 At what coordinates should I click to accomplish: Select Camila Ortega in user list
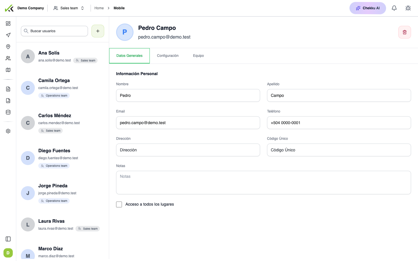[63, 88]
